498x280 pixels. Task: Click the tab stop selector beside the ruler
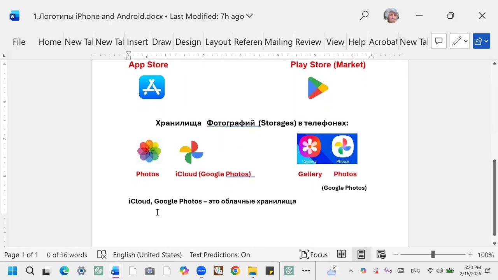tap(4, 56)
